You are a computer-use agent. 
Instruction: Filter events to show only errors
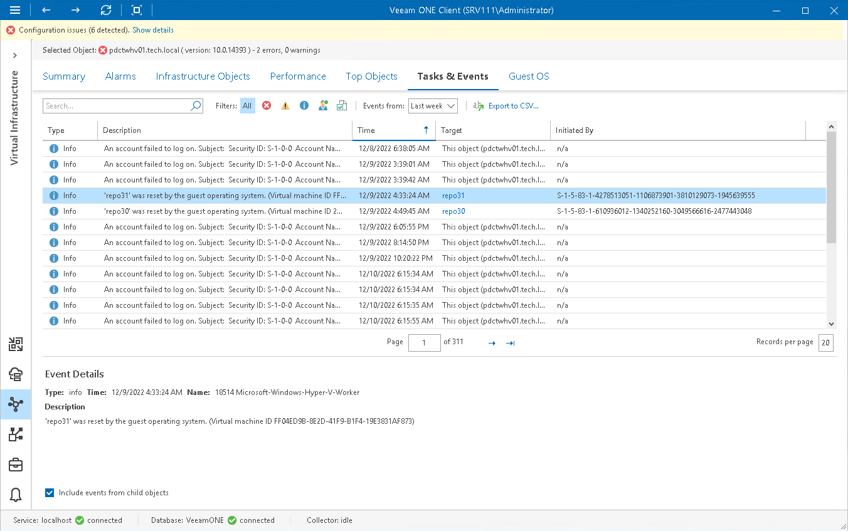pyautogui.click(x=267, y=105)
